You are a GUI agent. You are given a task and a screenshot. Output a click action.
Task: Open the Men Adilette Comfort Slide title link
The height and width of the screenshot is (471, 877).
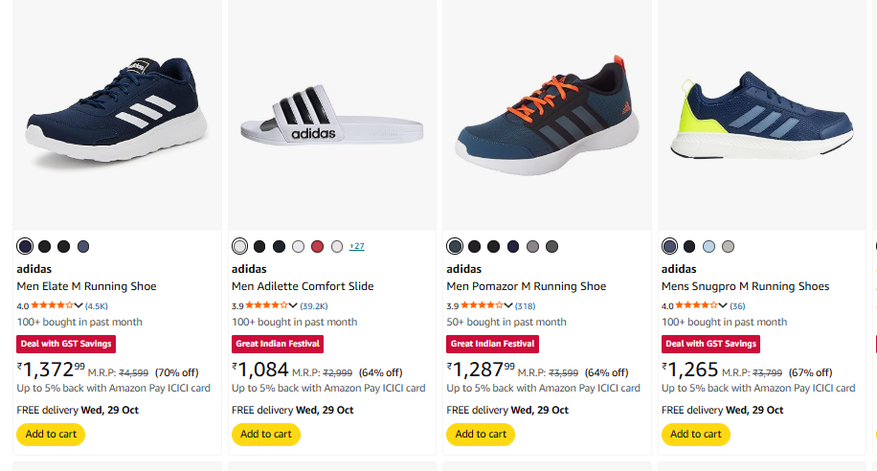[303, 286]
